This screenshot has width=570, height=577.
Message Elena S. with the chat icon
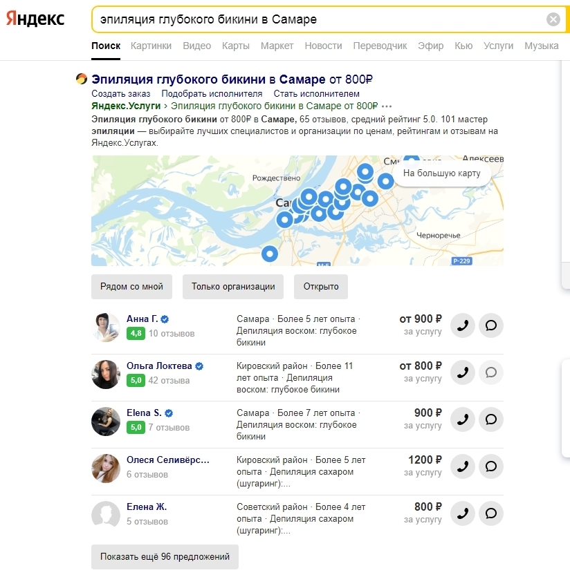point(491,419)
